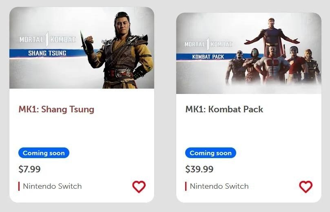The height and width of the screenshot is (212, 330).
Task: Click the Kombat Pack banner image
Action: tap(249, 53)
